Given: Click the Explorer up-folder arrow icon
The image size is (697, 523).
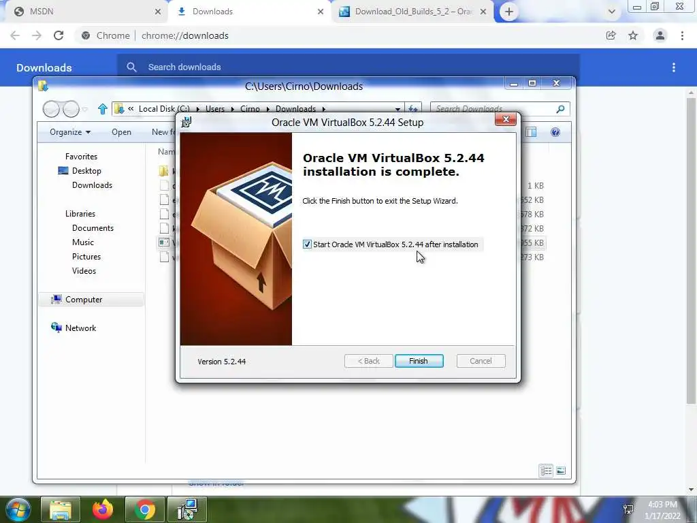Looking at the screenshot, I should [103, 109].
